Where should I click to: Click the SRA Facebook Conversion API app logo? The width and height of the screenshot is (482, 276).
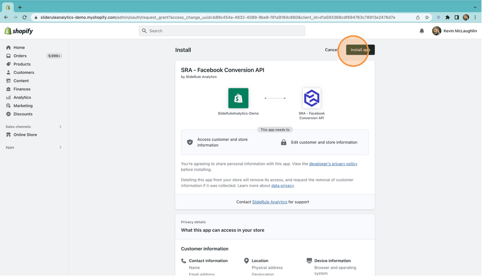pos(312,98)
